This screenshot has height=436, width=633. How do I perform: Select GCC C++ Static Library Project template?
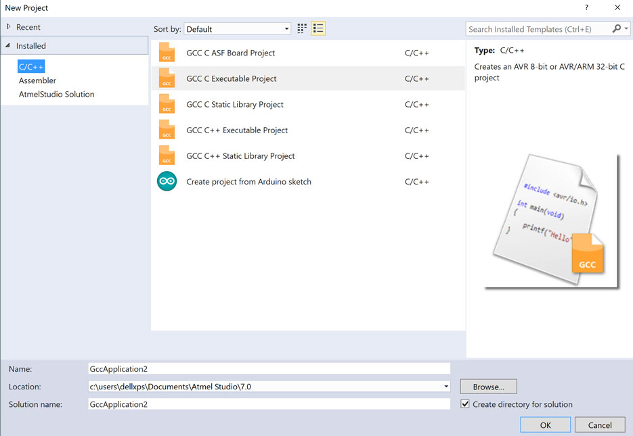tap(309, 156)
